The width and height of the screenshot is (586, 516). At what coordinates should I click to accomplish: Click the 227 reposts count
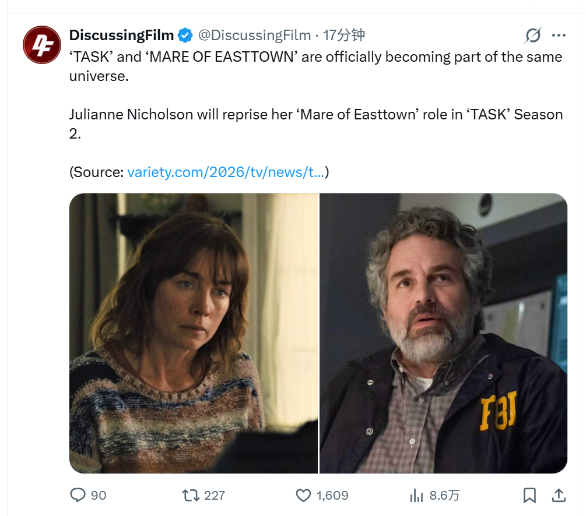coord(215,496)
